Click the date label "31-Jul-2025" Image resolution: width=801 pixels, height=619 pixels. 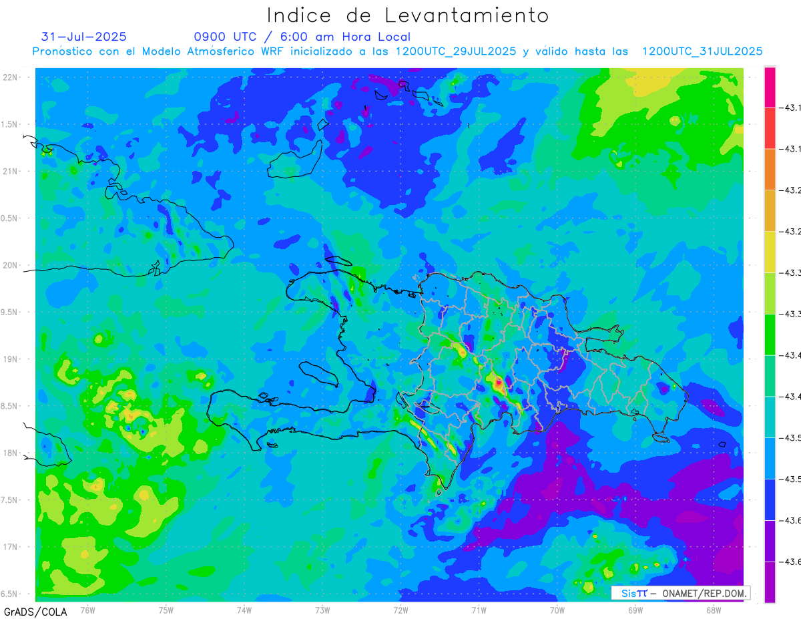83,37
